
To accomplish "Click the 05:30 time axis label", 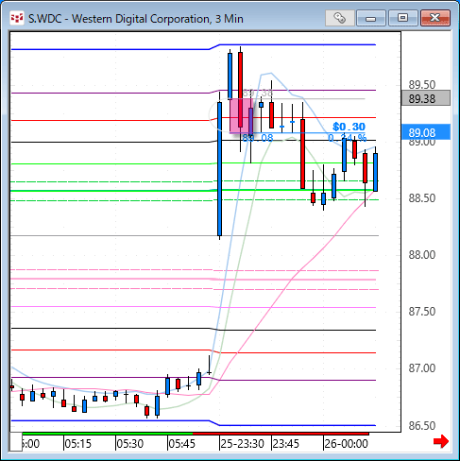I will tap(130, 444).
